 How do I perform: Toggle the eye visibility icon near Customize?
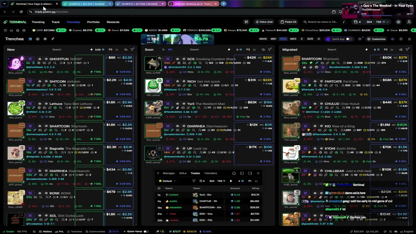(393, 39)
